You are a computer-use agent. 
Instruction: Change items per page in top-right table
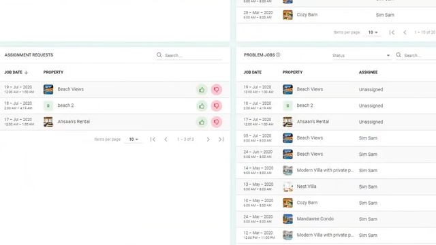373,33
